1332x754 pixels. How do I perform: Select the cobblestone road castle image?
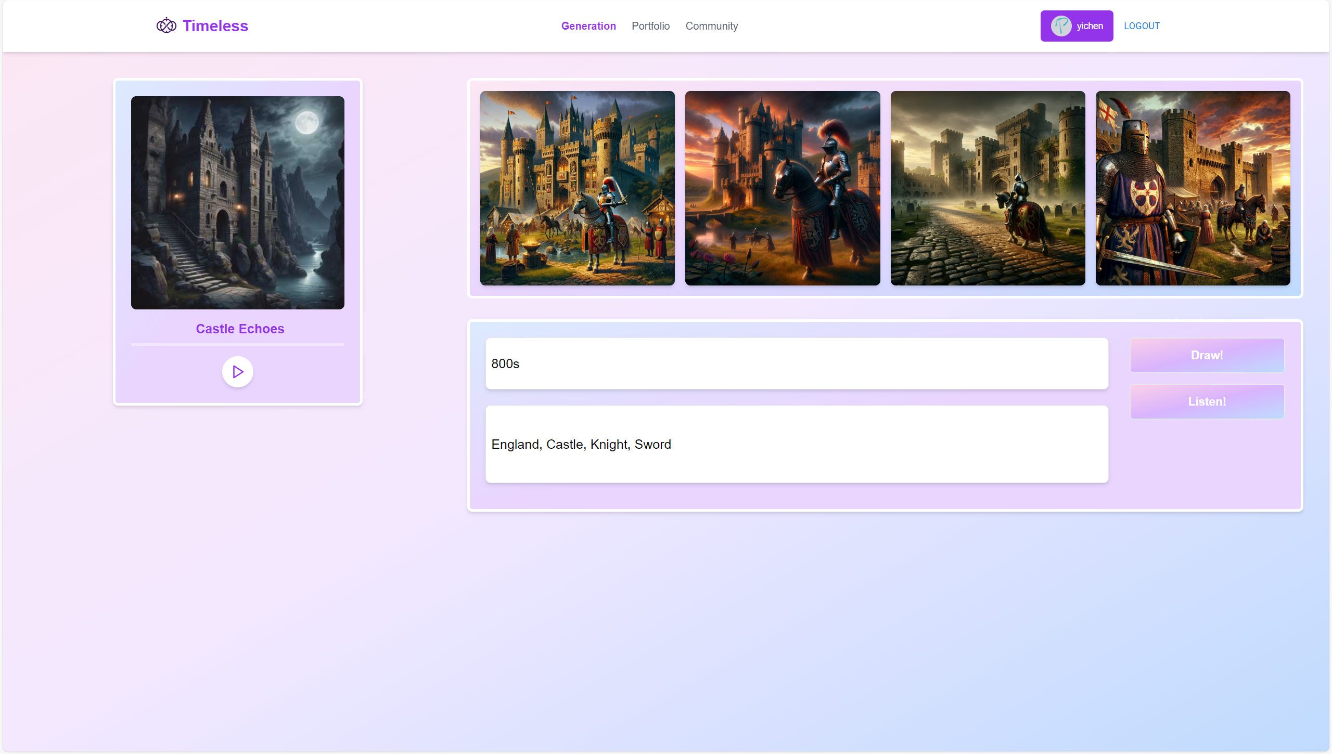coord(988,188)
